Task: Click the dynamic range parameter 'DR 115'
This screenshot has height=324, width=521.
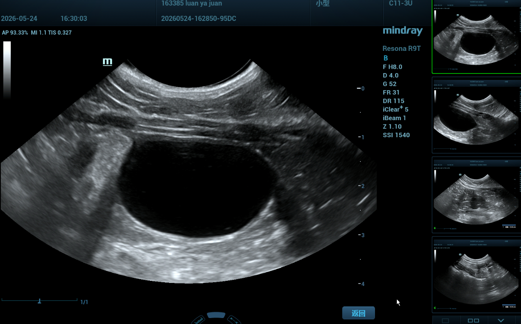Action: tap(393, 101)
